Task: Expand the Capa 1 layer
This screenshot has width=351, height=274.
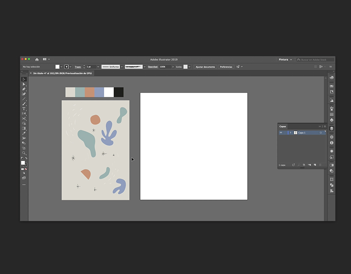Action: 291,133
